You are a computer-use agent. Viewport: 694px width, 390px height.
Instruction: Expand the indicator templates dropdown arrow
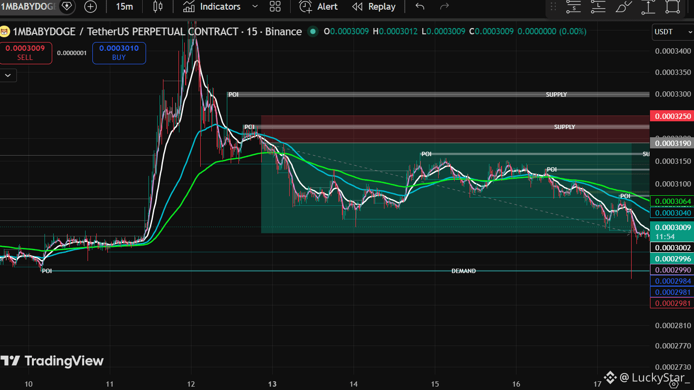255,7
